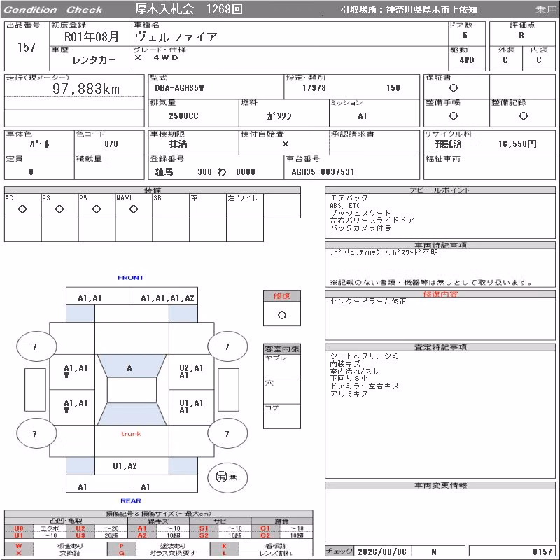Select the repair note センターピラー左修正
The width and height of the screenshot is (560, 560).
pyautogui.click(x=368, y=302)
